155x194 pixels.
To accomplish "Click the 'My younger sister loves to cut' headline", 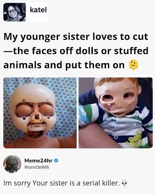I will click(x=76, y=37).
